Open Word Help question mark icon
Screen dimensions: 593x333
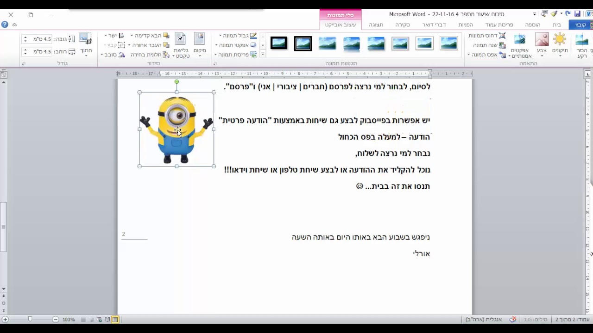5,25
